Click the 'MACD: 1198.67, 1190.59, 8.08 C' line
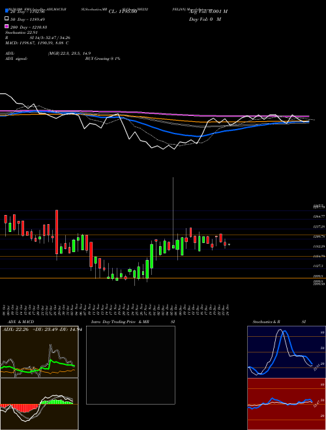The image size is (326, 430). 37,43
